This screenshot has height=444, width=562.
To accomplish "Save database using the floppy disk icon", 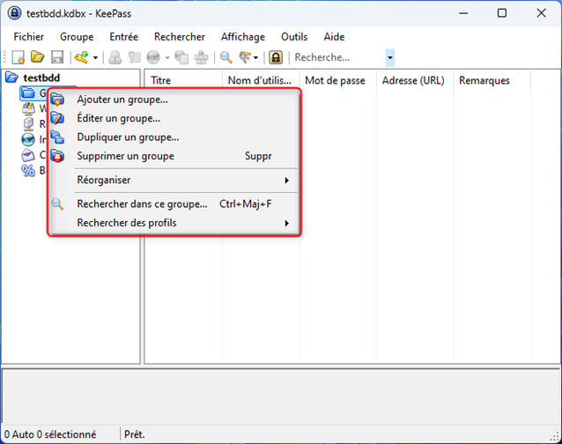I will (x=57, y=57).
